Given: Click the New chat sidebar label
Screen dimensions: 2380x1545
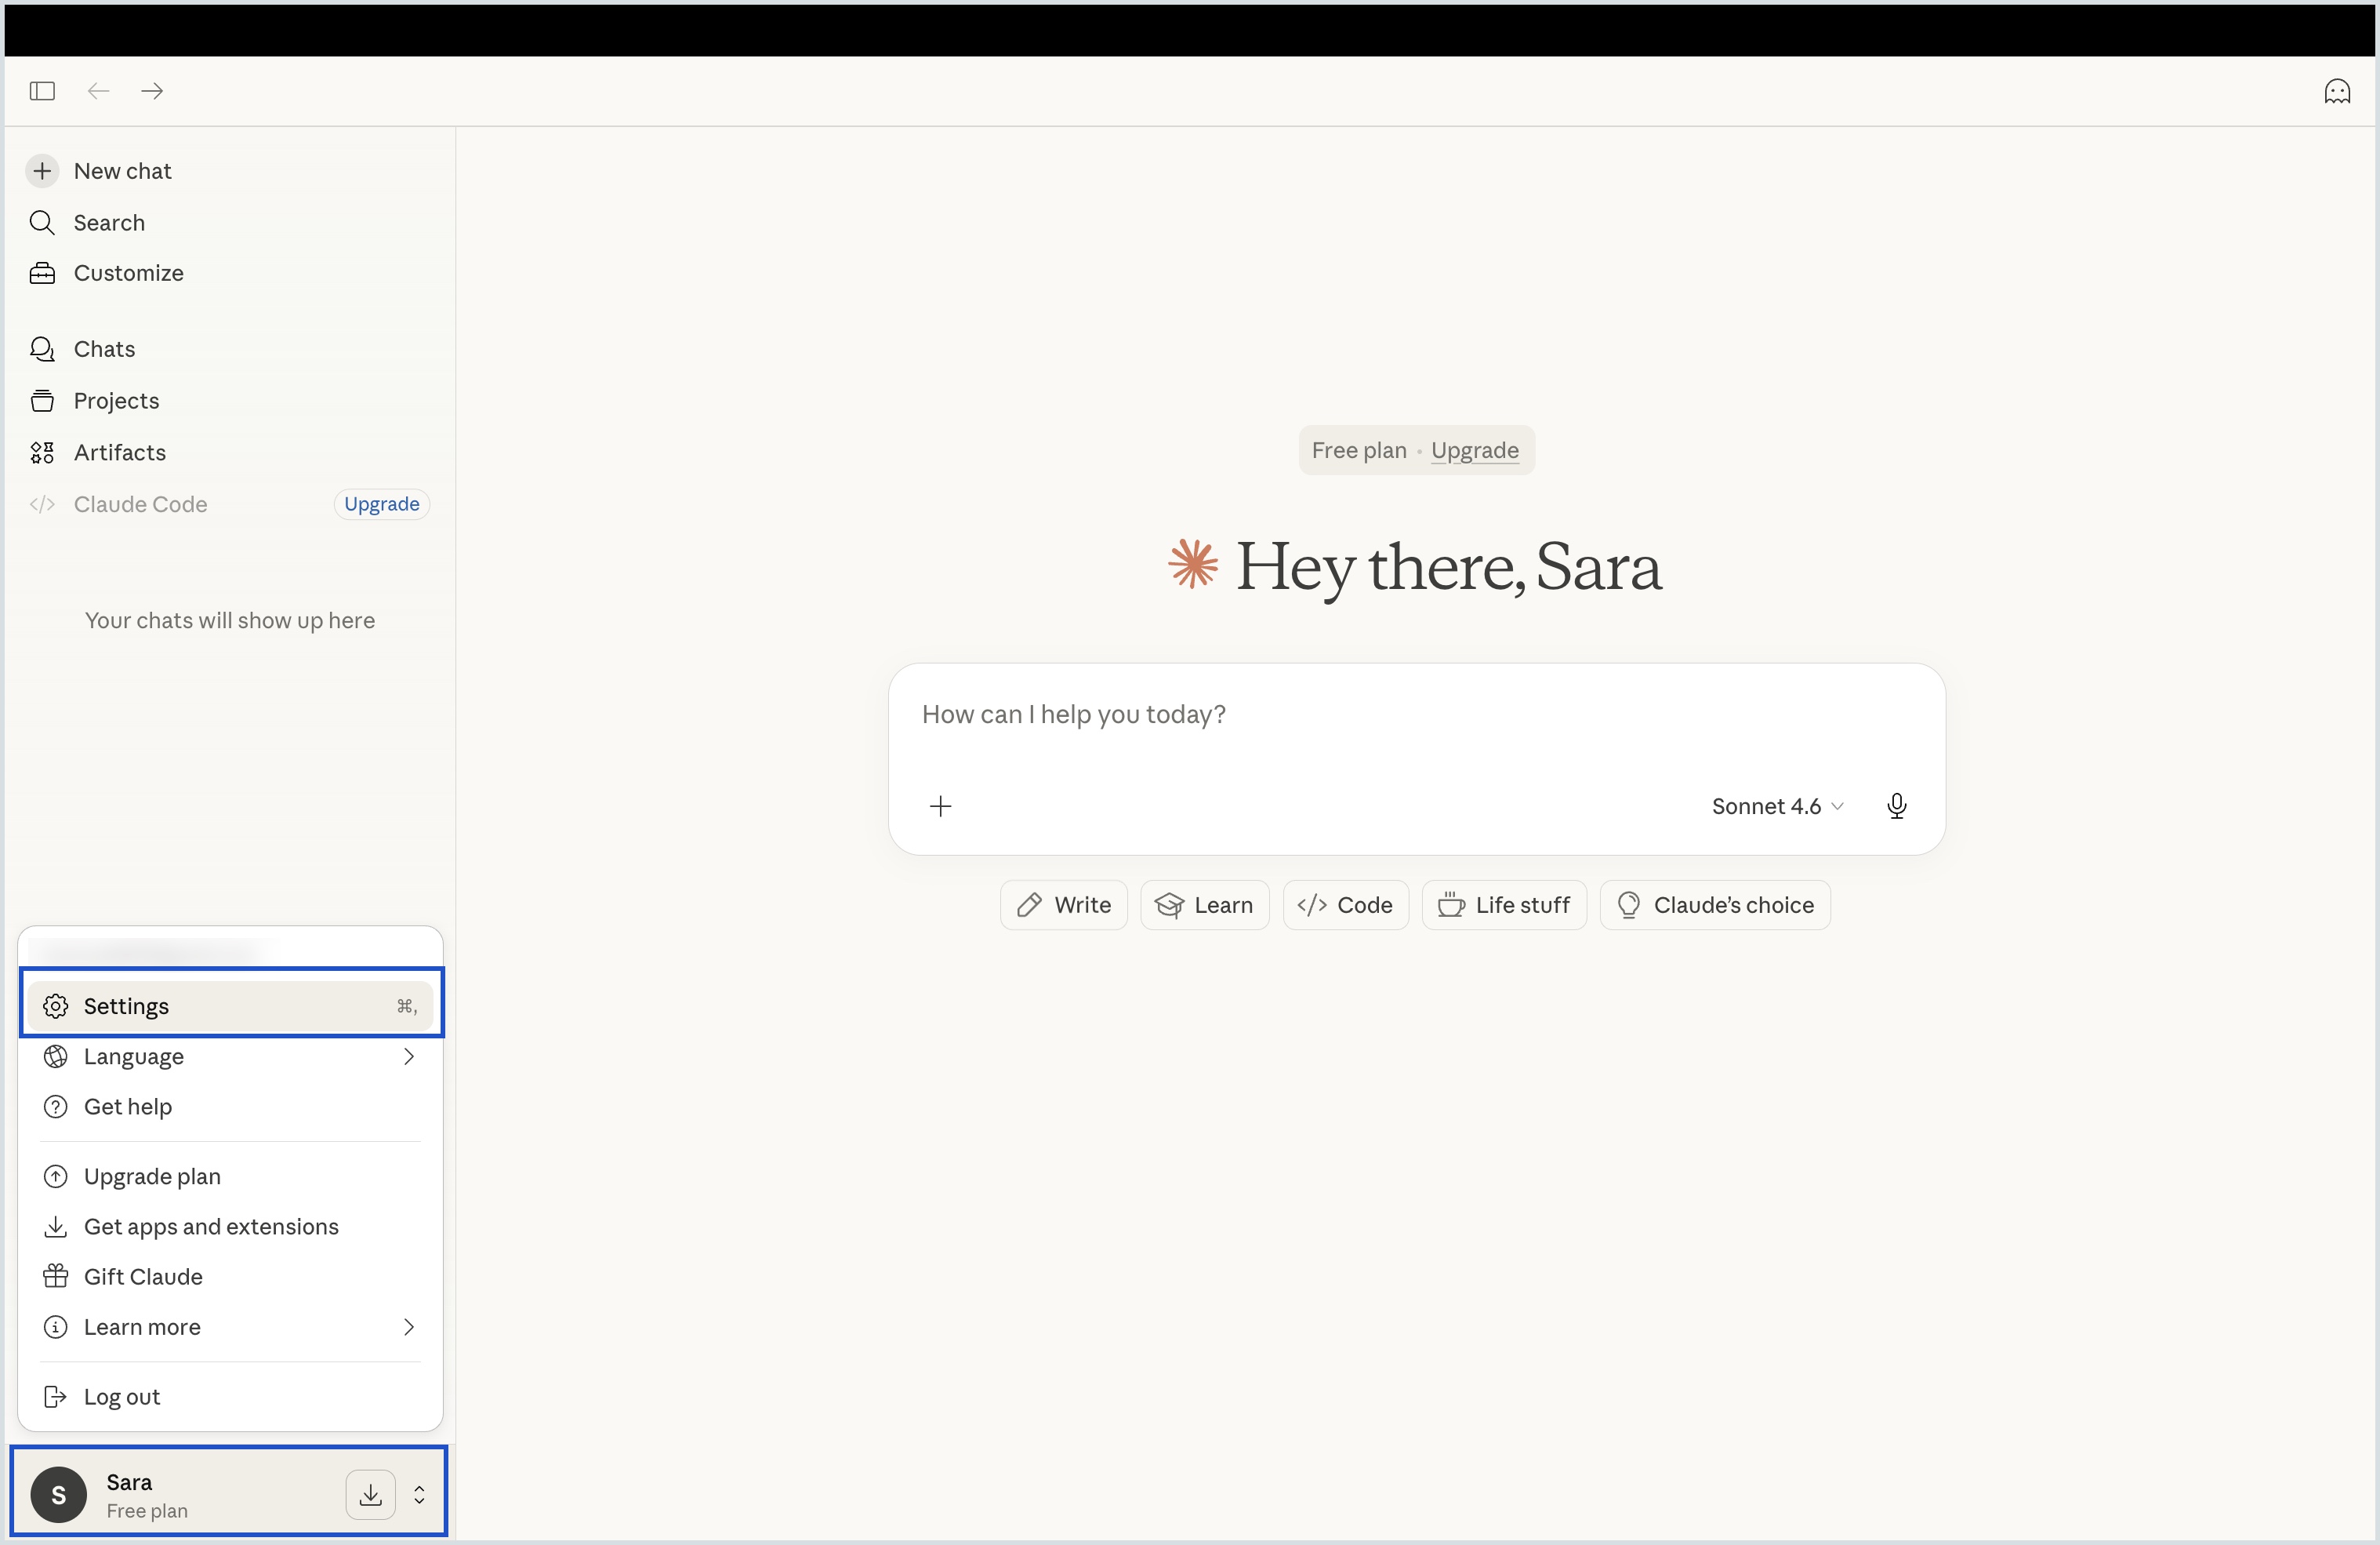Looking at the screenshot, I should [x=123, y=171].
